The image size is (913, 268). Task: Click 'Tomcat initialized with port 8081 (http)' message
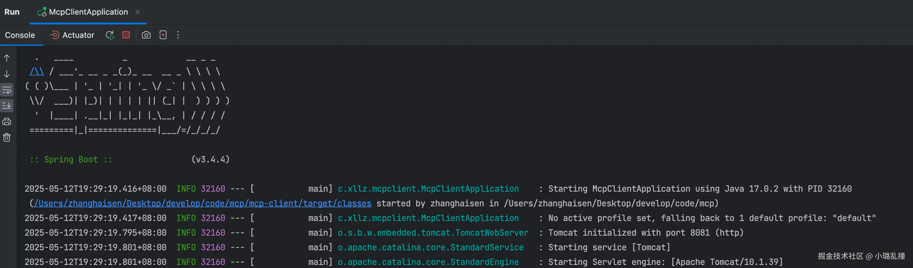(x=646, y=233)
